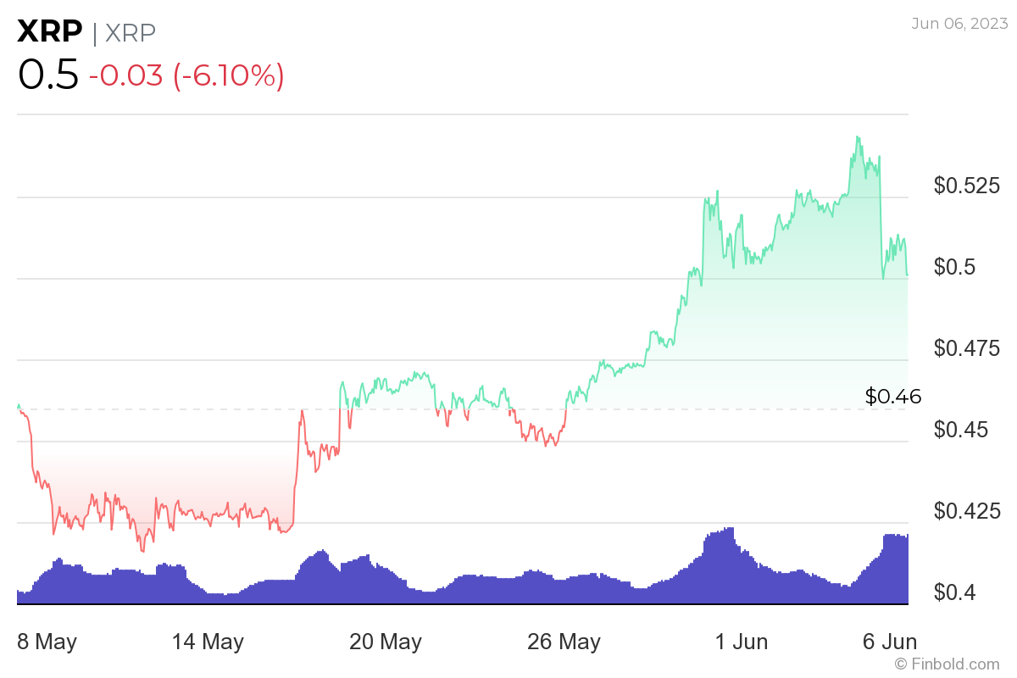
Task: Select the $0.5 price axis label
Action: coord(957,267)
